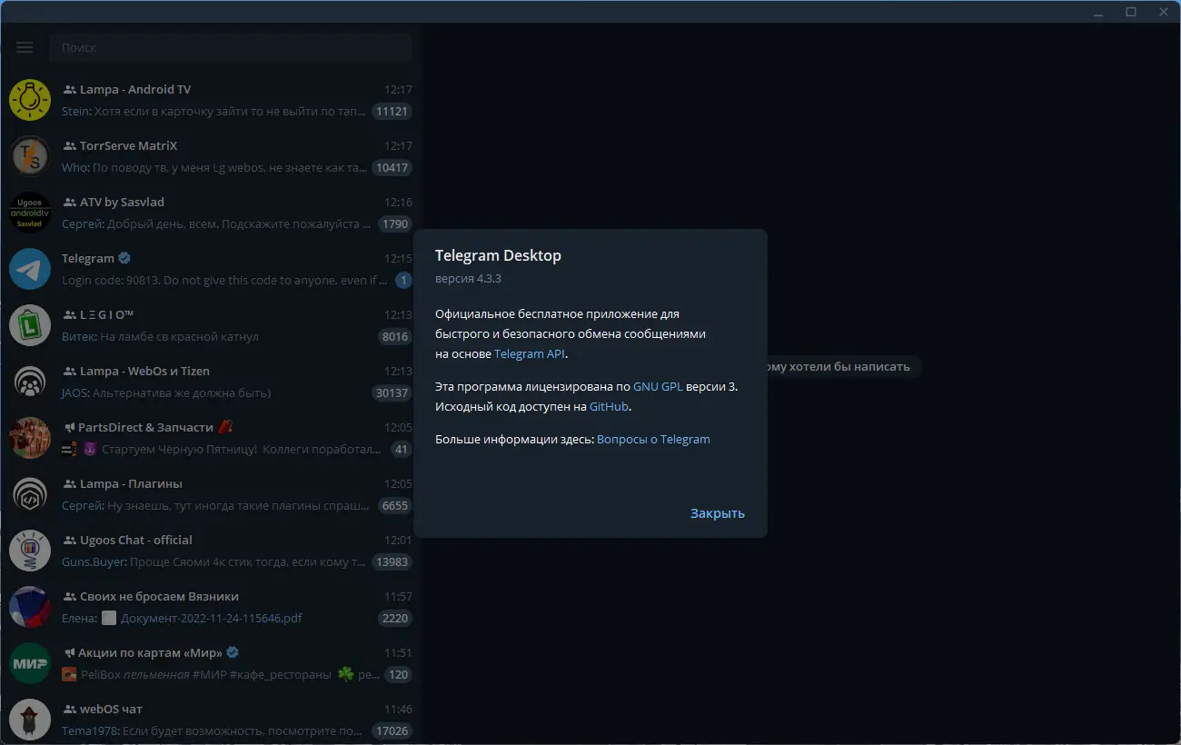Click unread badge 30137 for Lampa WebOs
Viewport: 1181px width, 745px height.
[392, 393]
